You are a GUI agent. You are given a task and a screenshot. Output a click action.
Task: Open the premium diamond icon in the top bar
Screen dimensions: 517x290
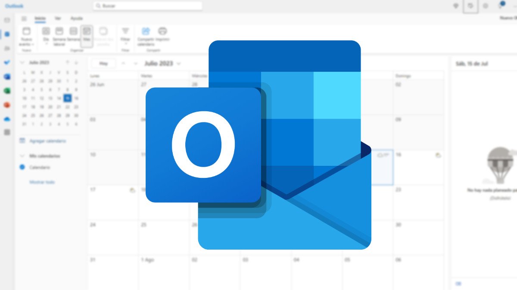456,6
